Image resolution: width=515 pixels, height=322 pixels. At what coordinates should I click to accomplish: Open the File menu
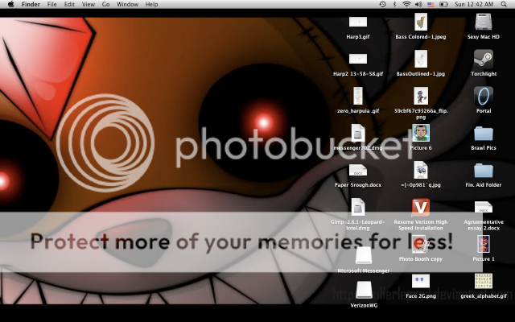51,4
